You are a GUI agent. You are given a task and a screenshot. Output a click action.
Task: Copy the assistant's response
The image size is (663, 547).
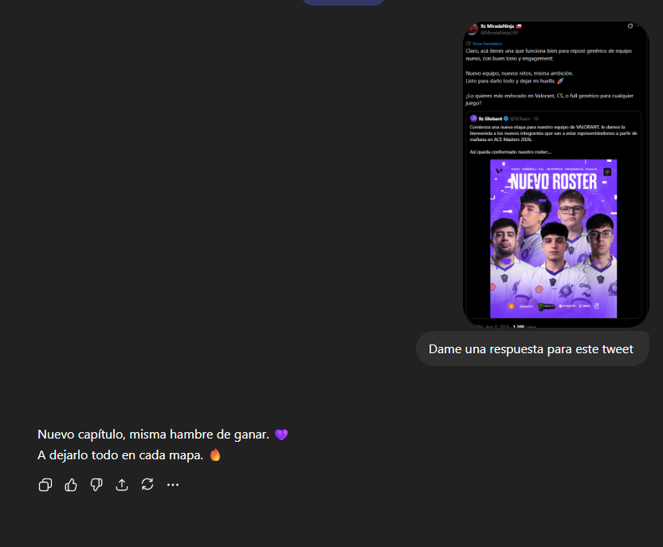tap(45, 485)
